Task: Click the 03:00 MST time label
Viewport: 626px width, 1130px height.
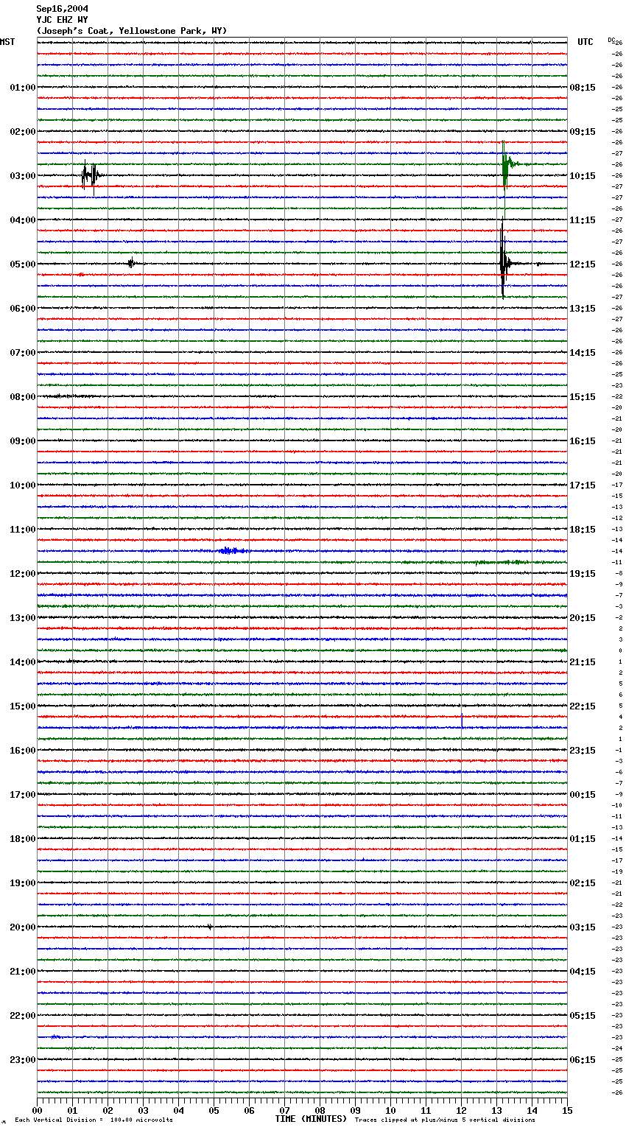Action: [22, 176]
